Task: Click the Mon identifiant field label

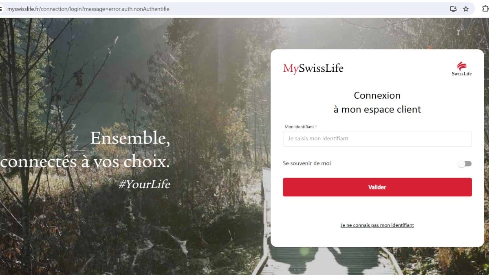Action: [300, 127]
